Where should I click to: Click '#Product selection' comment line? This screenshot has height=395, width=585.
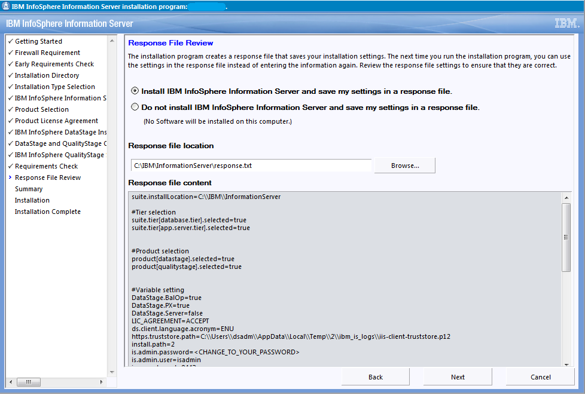click(x=160, y=251)
